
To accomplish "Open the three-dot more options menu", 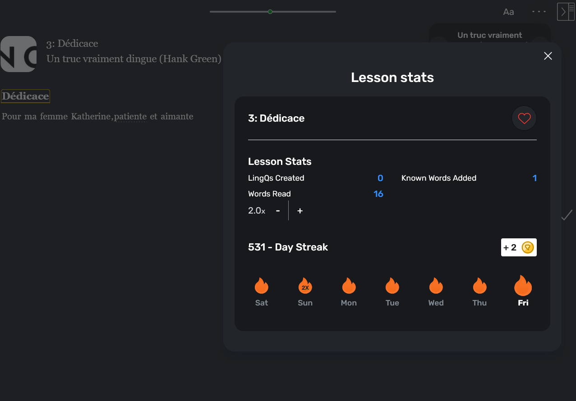I will [x=539, y=12].
